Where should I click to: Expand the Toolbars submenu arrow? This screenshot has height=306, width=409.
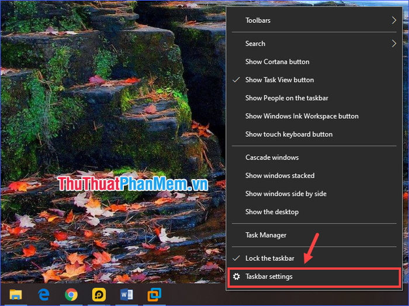394,20
